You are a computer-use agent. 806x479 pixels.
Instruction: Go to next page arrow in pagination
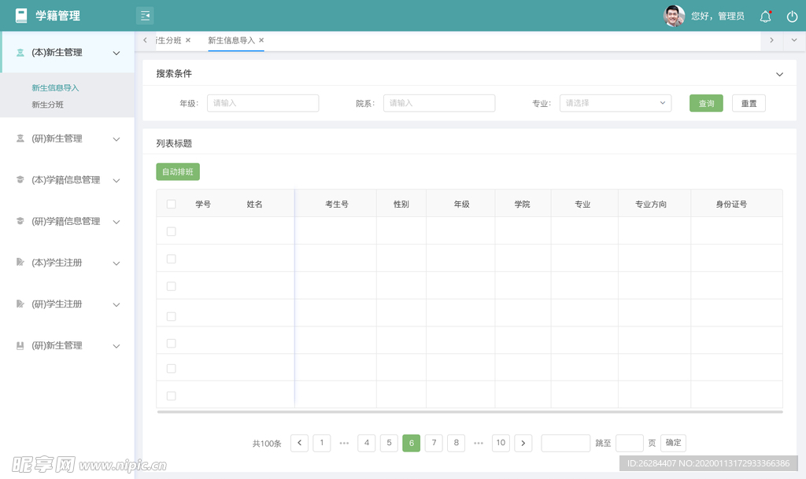(x=523, y=443)
